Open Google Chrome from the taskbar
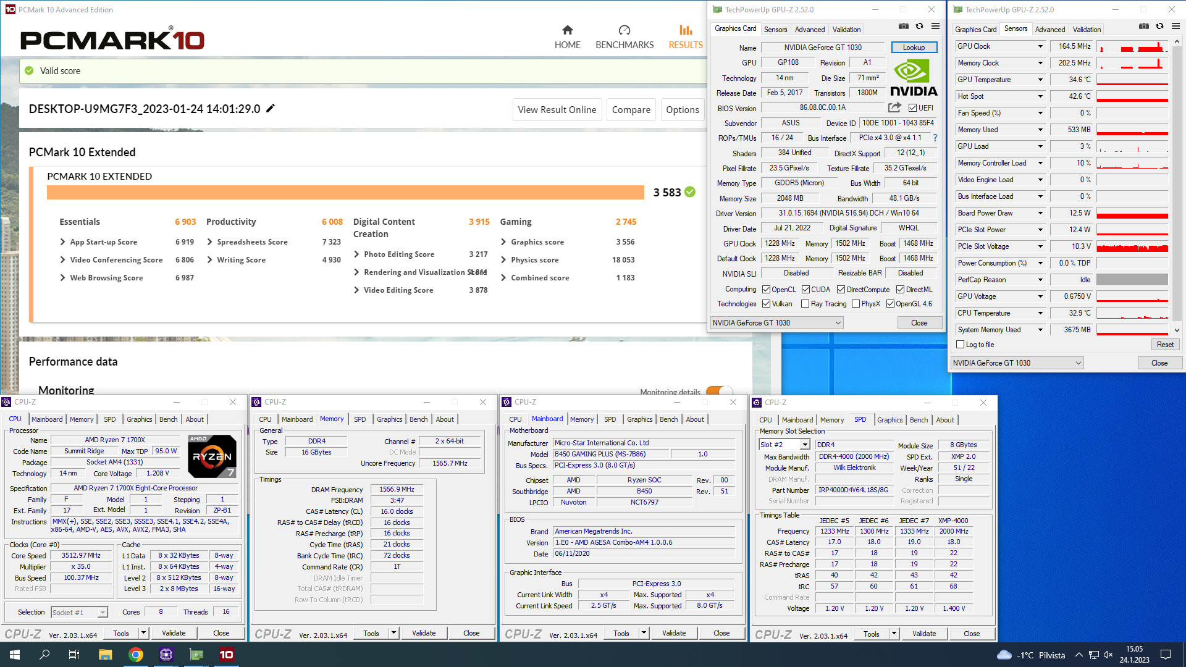Image resolution: width=1186 pixels, height=667 pixels. 136,655
